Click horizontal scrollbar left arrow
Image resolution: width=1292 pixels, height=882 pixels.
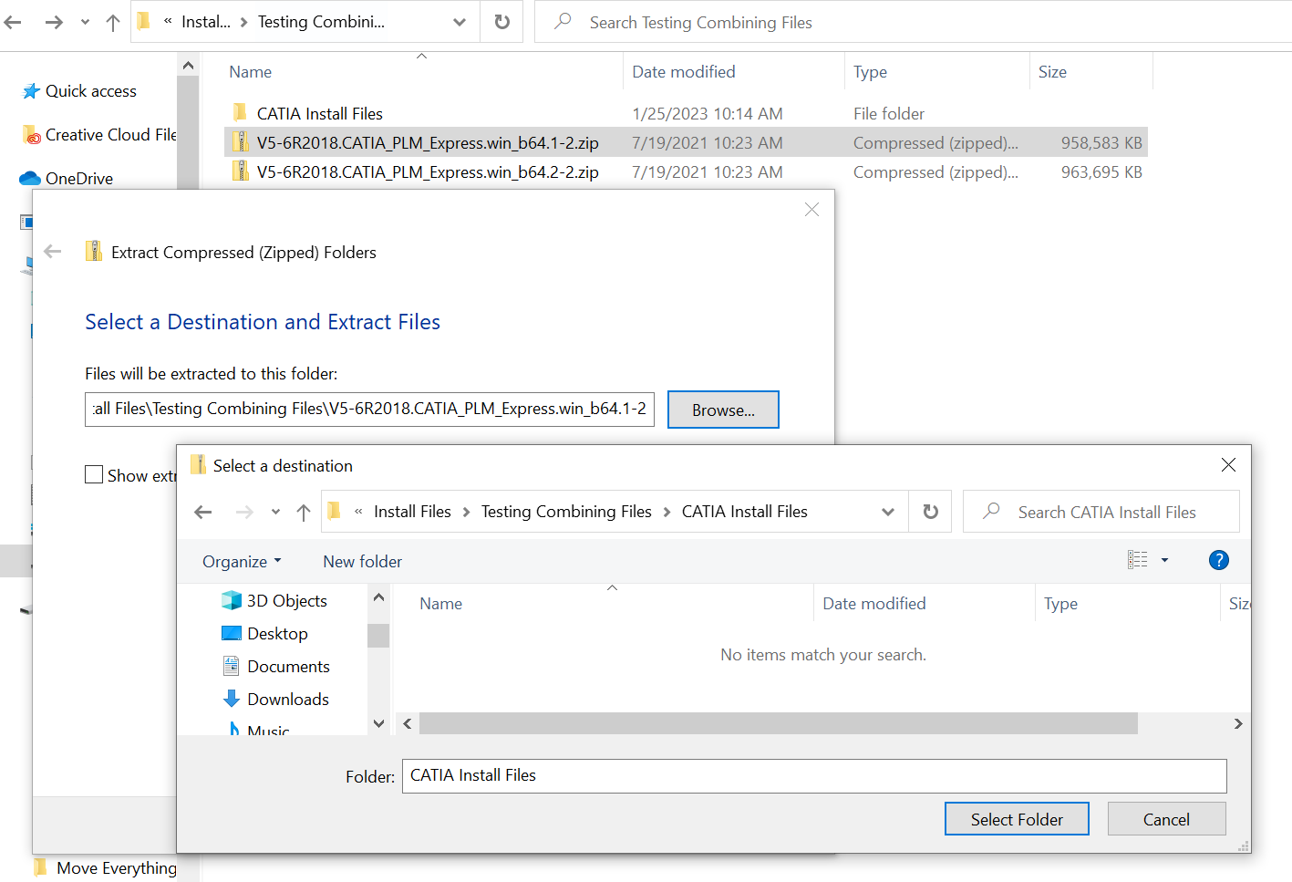(x=408, y=723)
